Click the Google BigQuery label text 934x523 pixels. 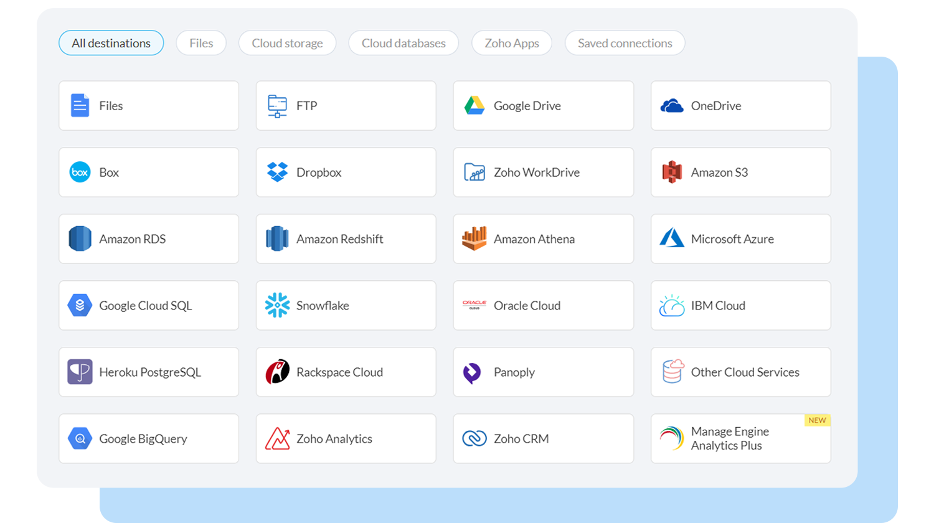pyautogui.click(x=143, y=439)
